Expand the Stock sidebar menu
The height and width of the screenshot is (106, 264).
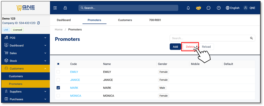pyautogui.click(x=25, y=61)
